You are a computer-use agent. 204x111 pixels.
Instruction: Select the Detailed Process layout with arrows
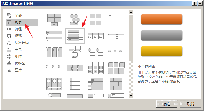pyautogui.click(x=75, y=68)
